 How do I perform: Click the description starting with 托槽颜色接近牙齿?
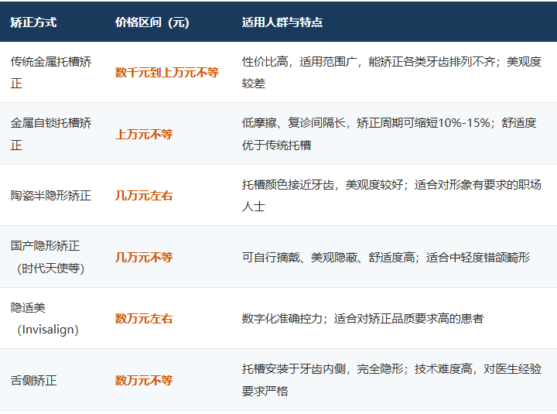391,196
